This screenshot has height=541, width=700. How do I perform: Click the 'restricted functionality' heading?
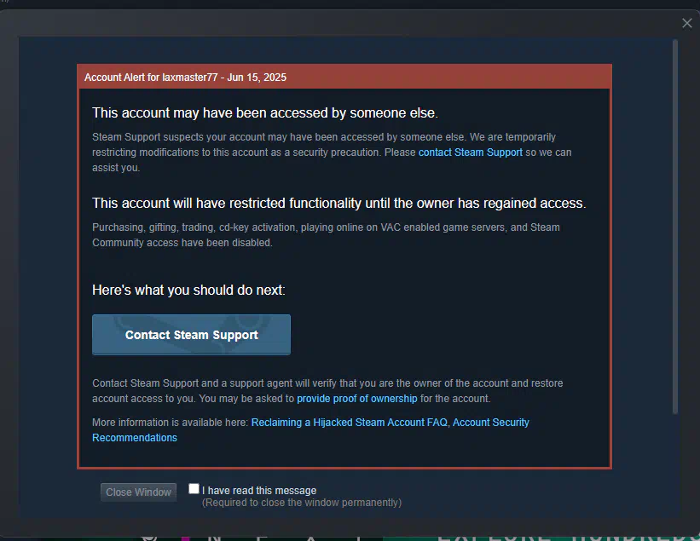[338, 204]
